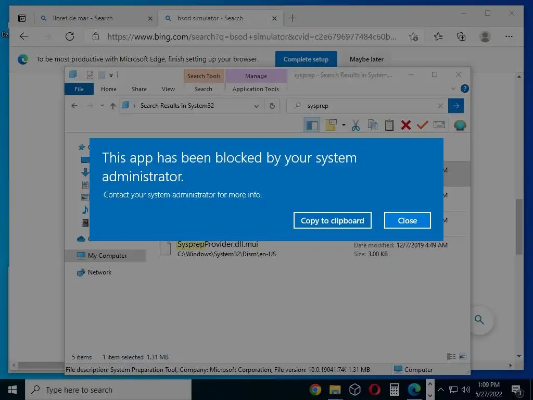This screenshot has height=400, width=533.
Task: Click the Edge address bar URL
Action: (x=251, y=36)
